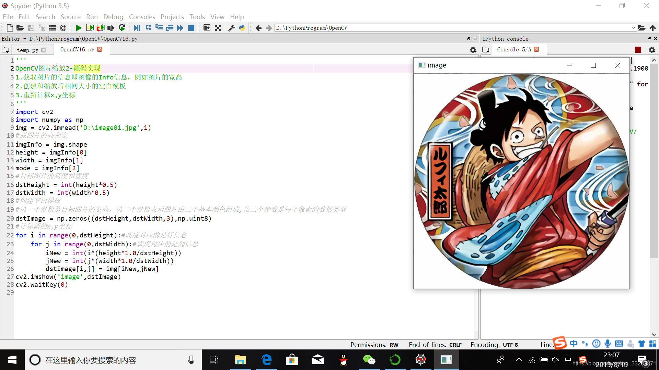Viewport: 659px width, 370px height.
Task: Open the PYTHONPATH manager
Action: 242,28
